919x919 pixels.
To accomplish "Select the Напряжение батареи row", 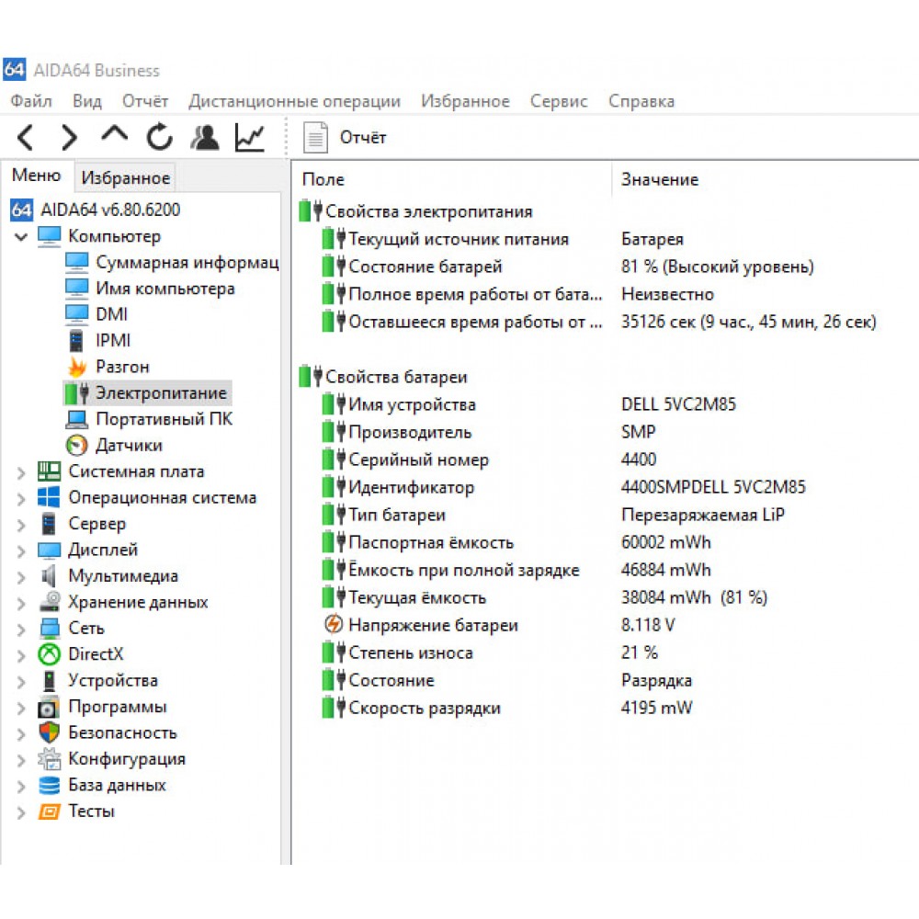I will (498, 625).
